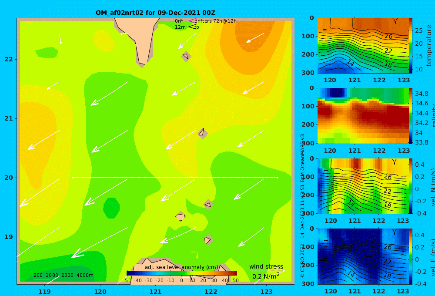Open the temperature section panel
This screenshot has height=296, width=435.
point(363,46)
